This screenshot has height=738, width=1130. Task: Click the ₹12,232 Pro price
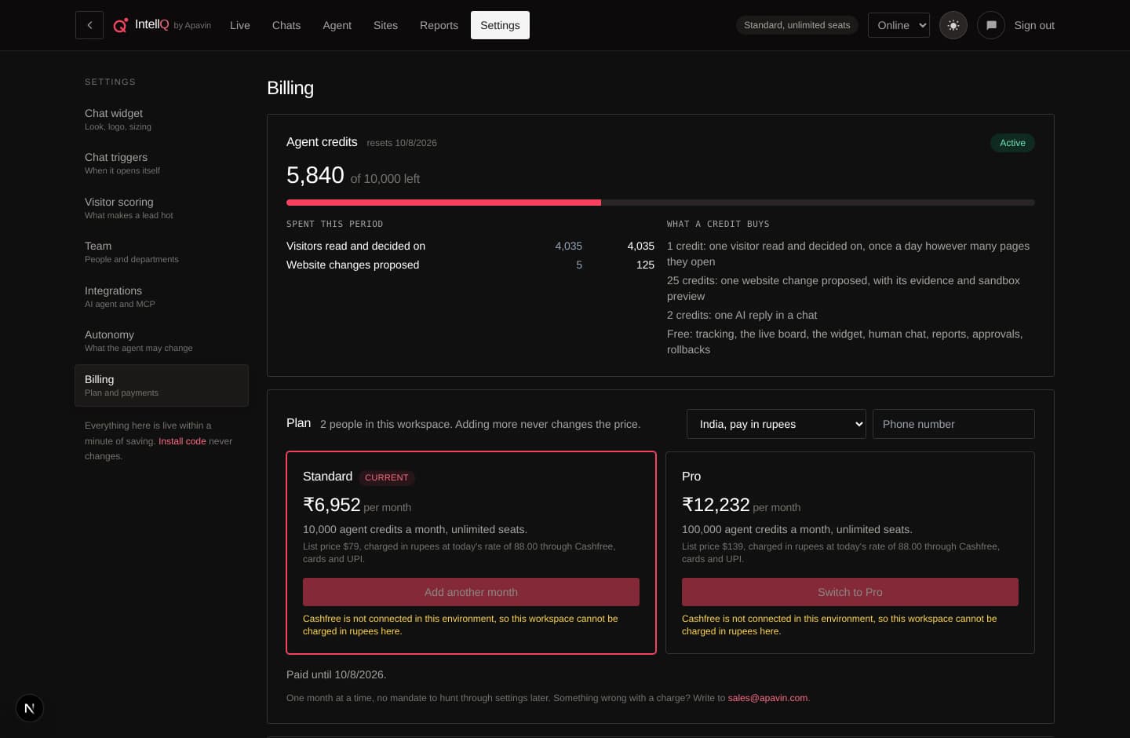click(716, 505)
